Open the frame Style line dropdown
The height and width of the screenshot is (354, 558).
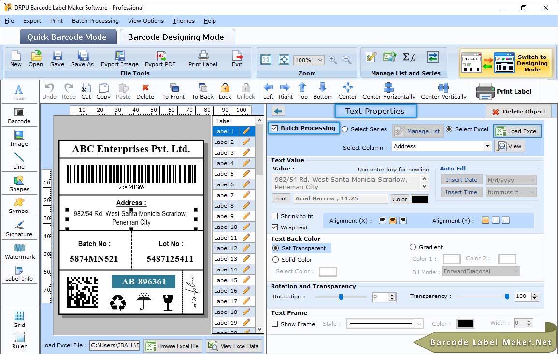click(x=385, y=324)
